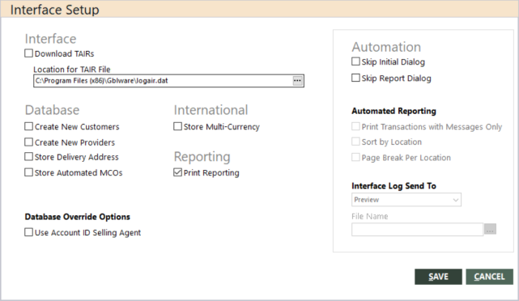Check Skip Report Dialog
Image resolution: width=519 pixels, height=301 pixels.
[355, 78]
